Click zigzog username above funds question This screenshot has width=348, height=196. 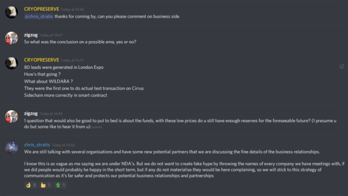(x=31, y=114)
